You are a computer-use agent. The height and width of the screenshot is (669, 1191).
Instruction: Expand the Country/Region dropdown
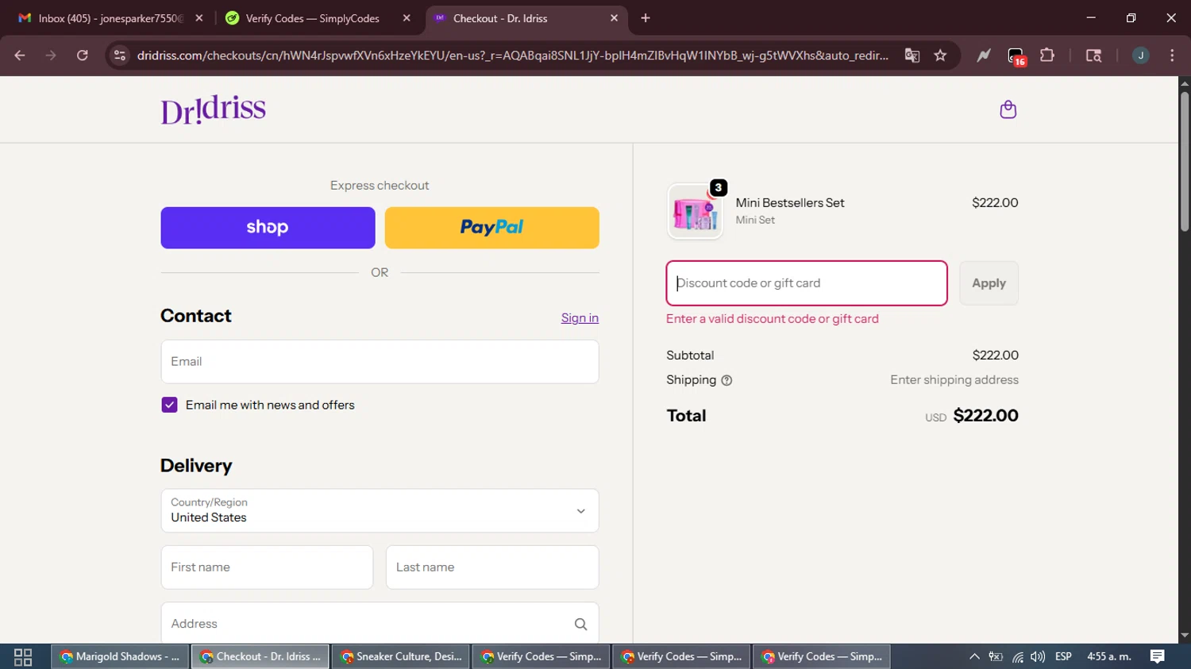[x=380, y=510]
